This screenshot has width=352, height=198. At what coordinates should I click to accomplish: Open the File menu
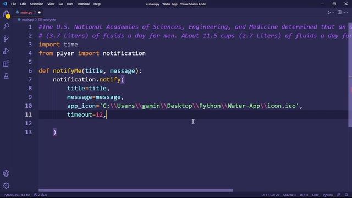click(13, 4)
